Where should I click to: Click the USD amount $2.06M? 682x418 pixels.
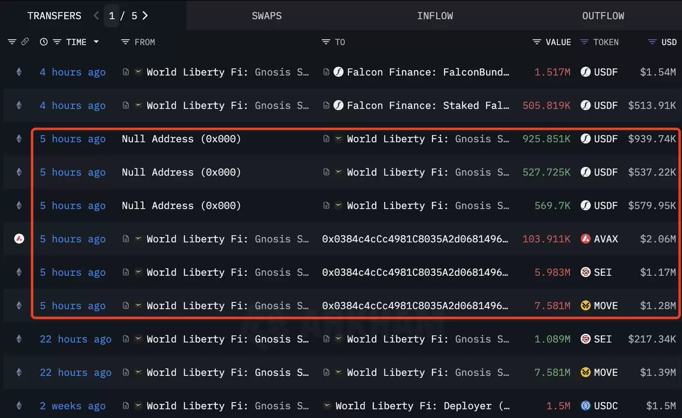click(658, 239)
